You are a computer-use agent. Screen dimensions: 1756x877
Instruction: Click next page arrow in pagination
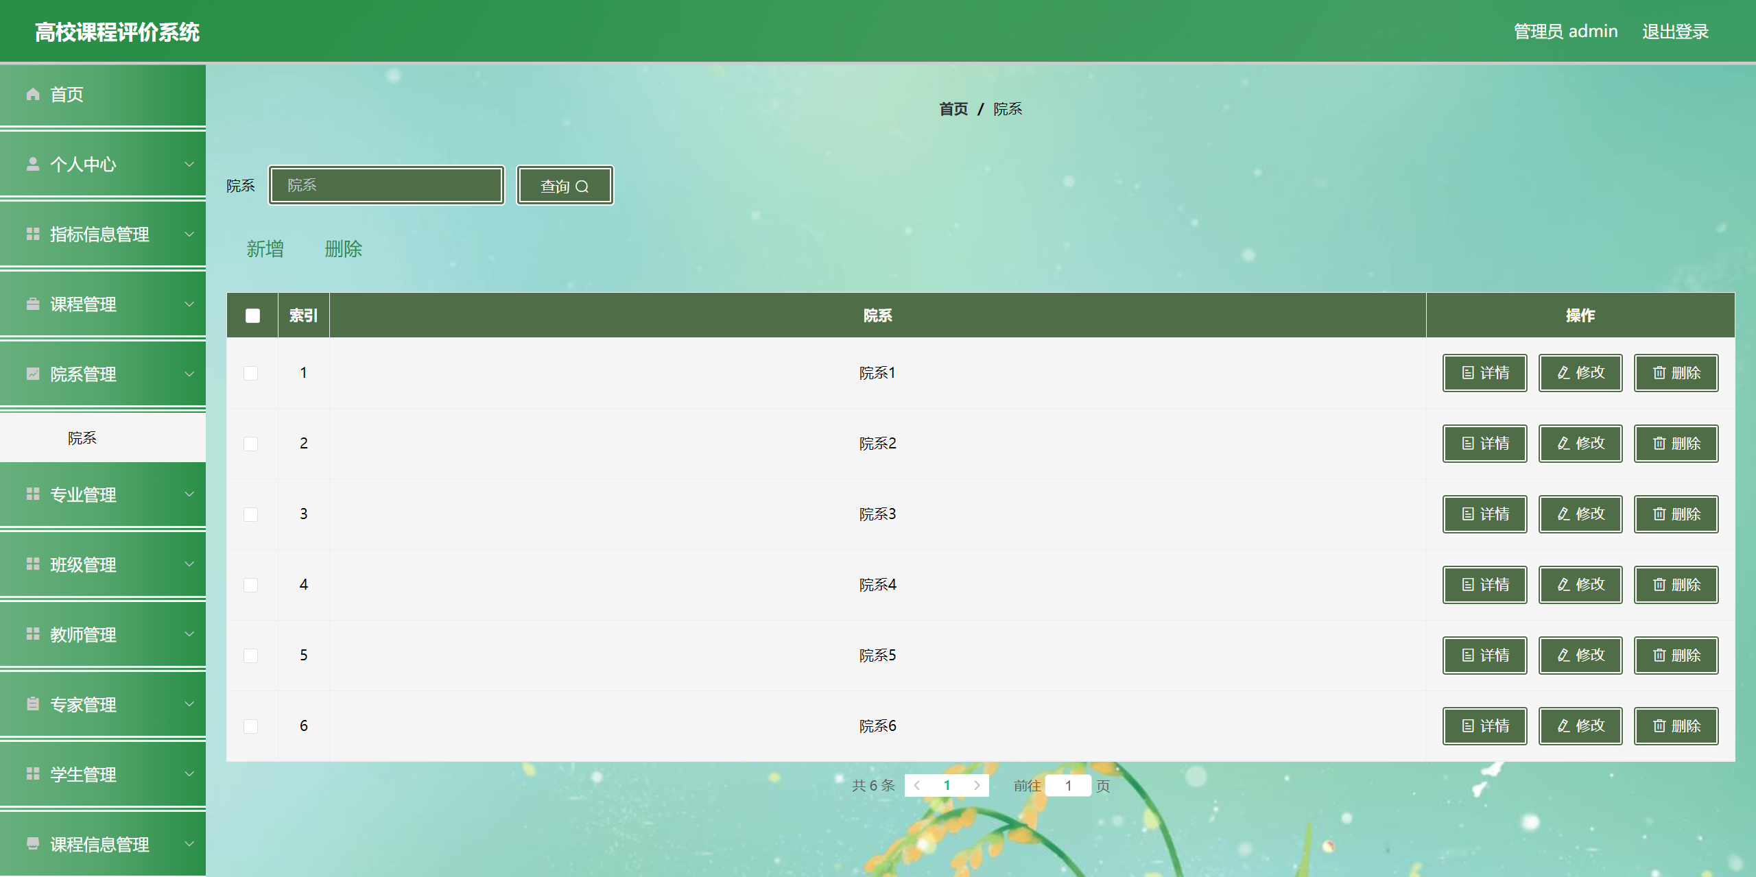click(x=977, y=786)
